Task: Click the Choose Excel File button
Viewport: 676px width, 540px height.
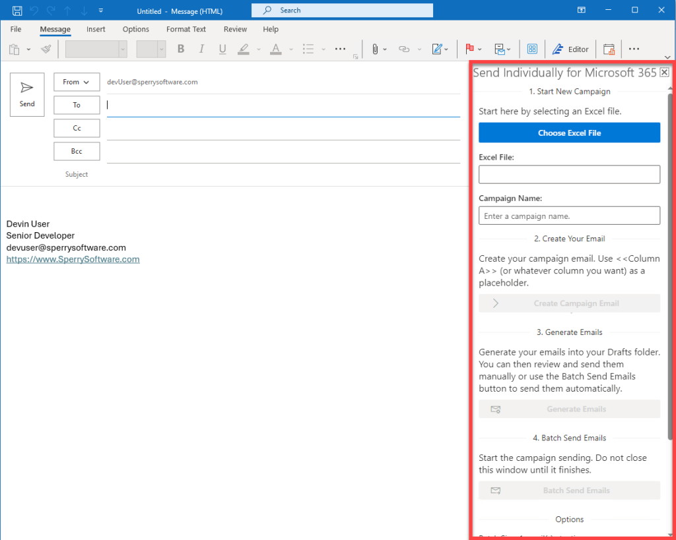Action: click(569, 133)
